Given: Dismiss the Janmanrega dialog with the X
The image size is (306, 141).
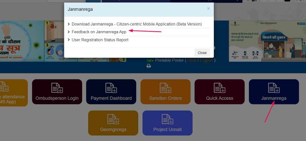Looking at the screenshot, I should pos(208,9).
